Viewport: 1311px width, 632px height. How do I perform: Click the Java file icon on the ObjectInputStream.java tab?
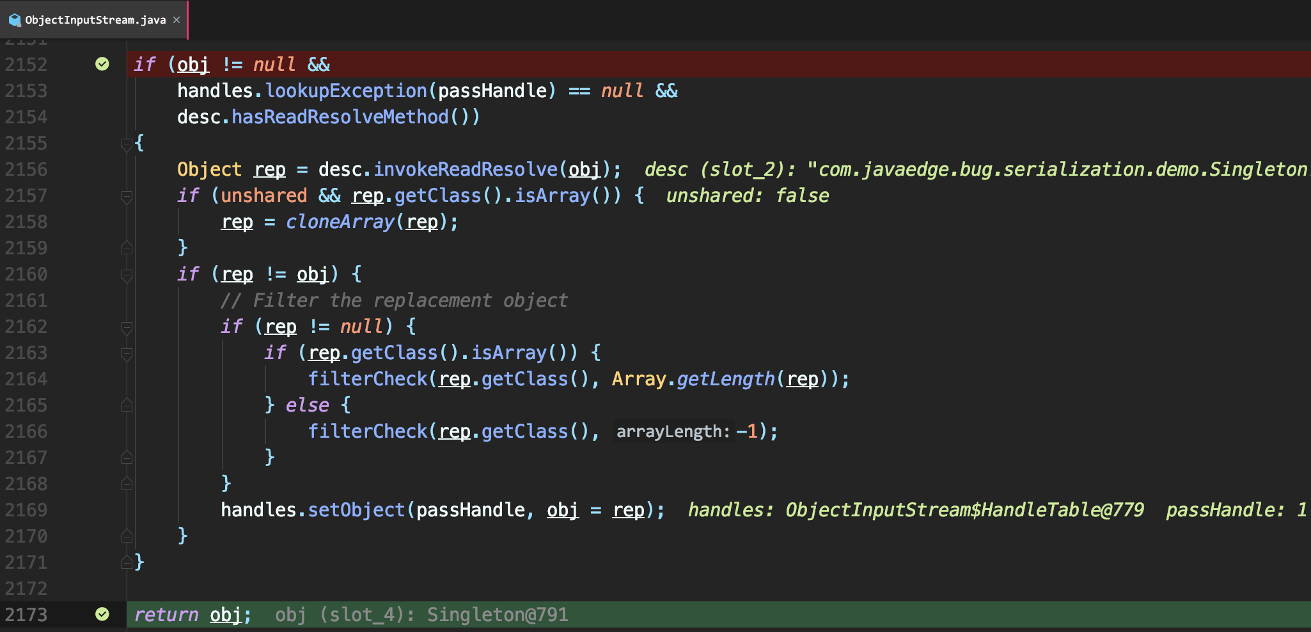click(x=15, y=20)
